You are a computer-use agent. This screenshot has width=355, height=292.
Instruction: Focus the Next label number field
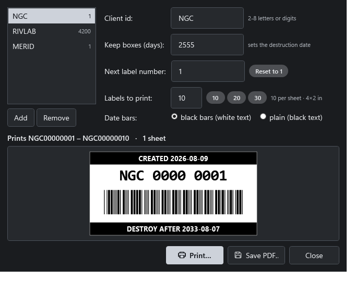coord(208,71)
